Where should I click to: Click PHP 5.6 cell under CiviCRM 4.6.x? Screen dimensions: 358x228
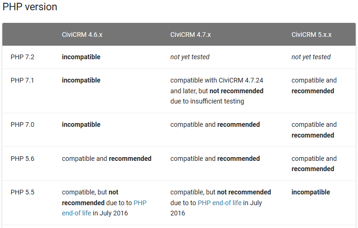106,159
